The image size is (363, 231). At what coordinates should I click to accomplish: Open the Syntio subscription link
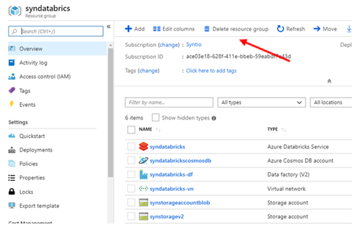point(194,44)
